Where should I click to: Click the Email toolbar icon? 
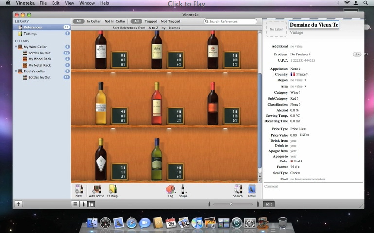coord(251,189)
